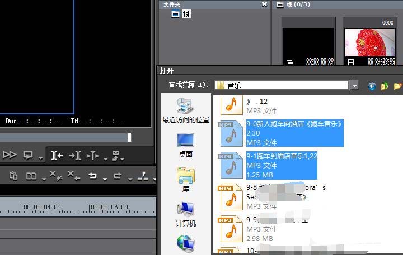Viewport: 403px width, 255px height.
Task: Click the fast forward playback button
Action: pos(10,155)
